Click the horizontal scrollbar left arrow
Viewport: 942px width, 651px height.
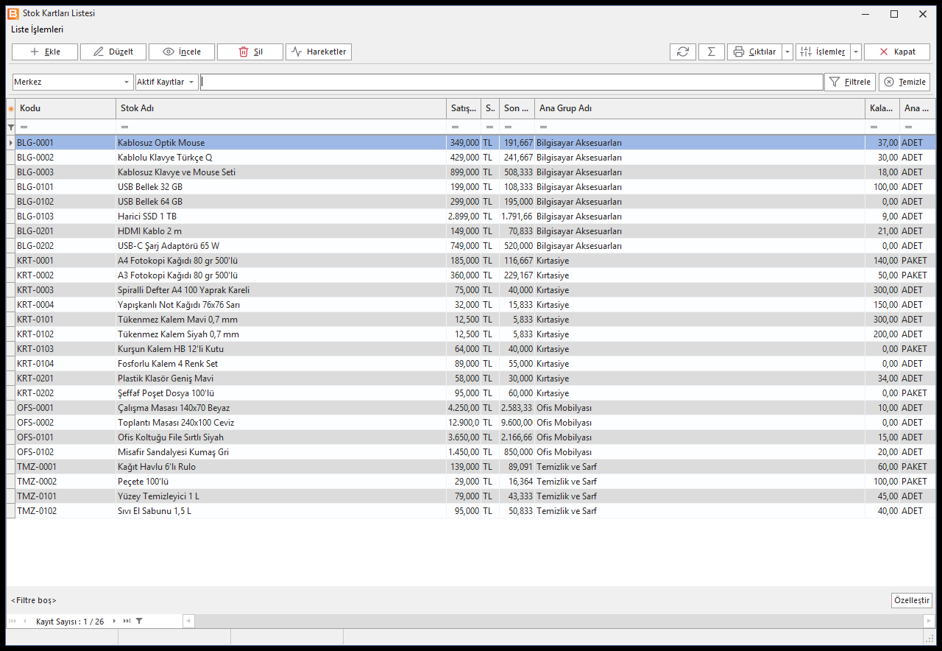(189, 622)
